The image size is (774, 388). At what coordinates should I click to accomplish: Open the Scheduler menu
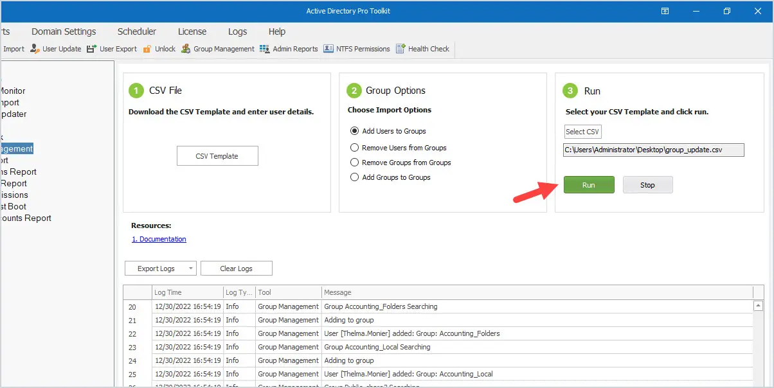pyautogui.click(x=137, y=31)
